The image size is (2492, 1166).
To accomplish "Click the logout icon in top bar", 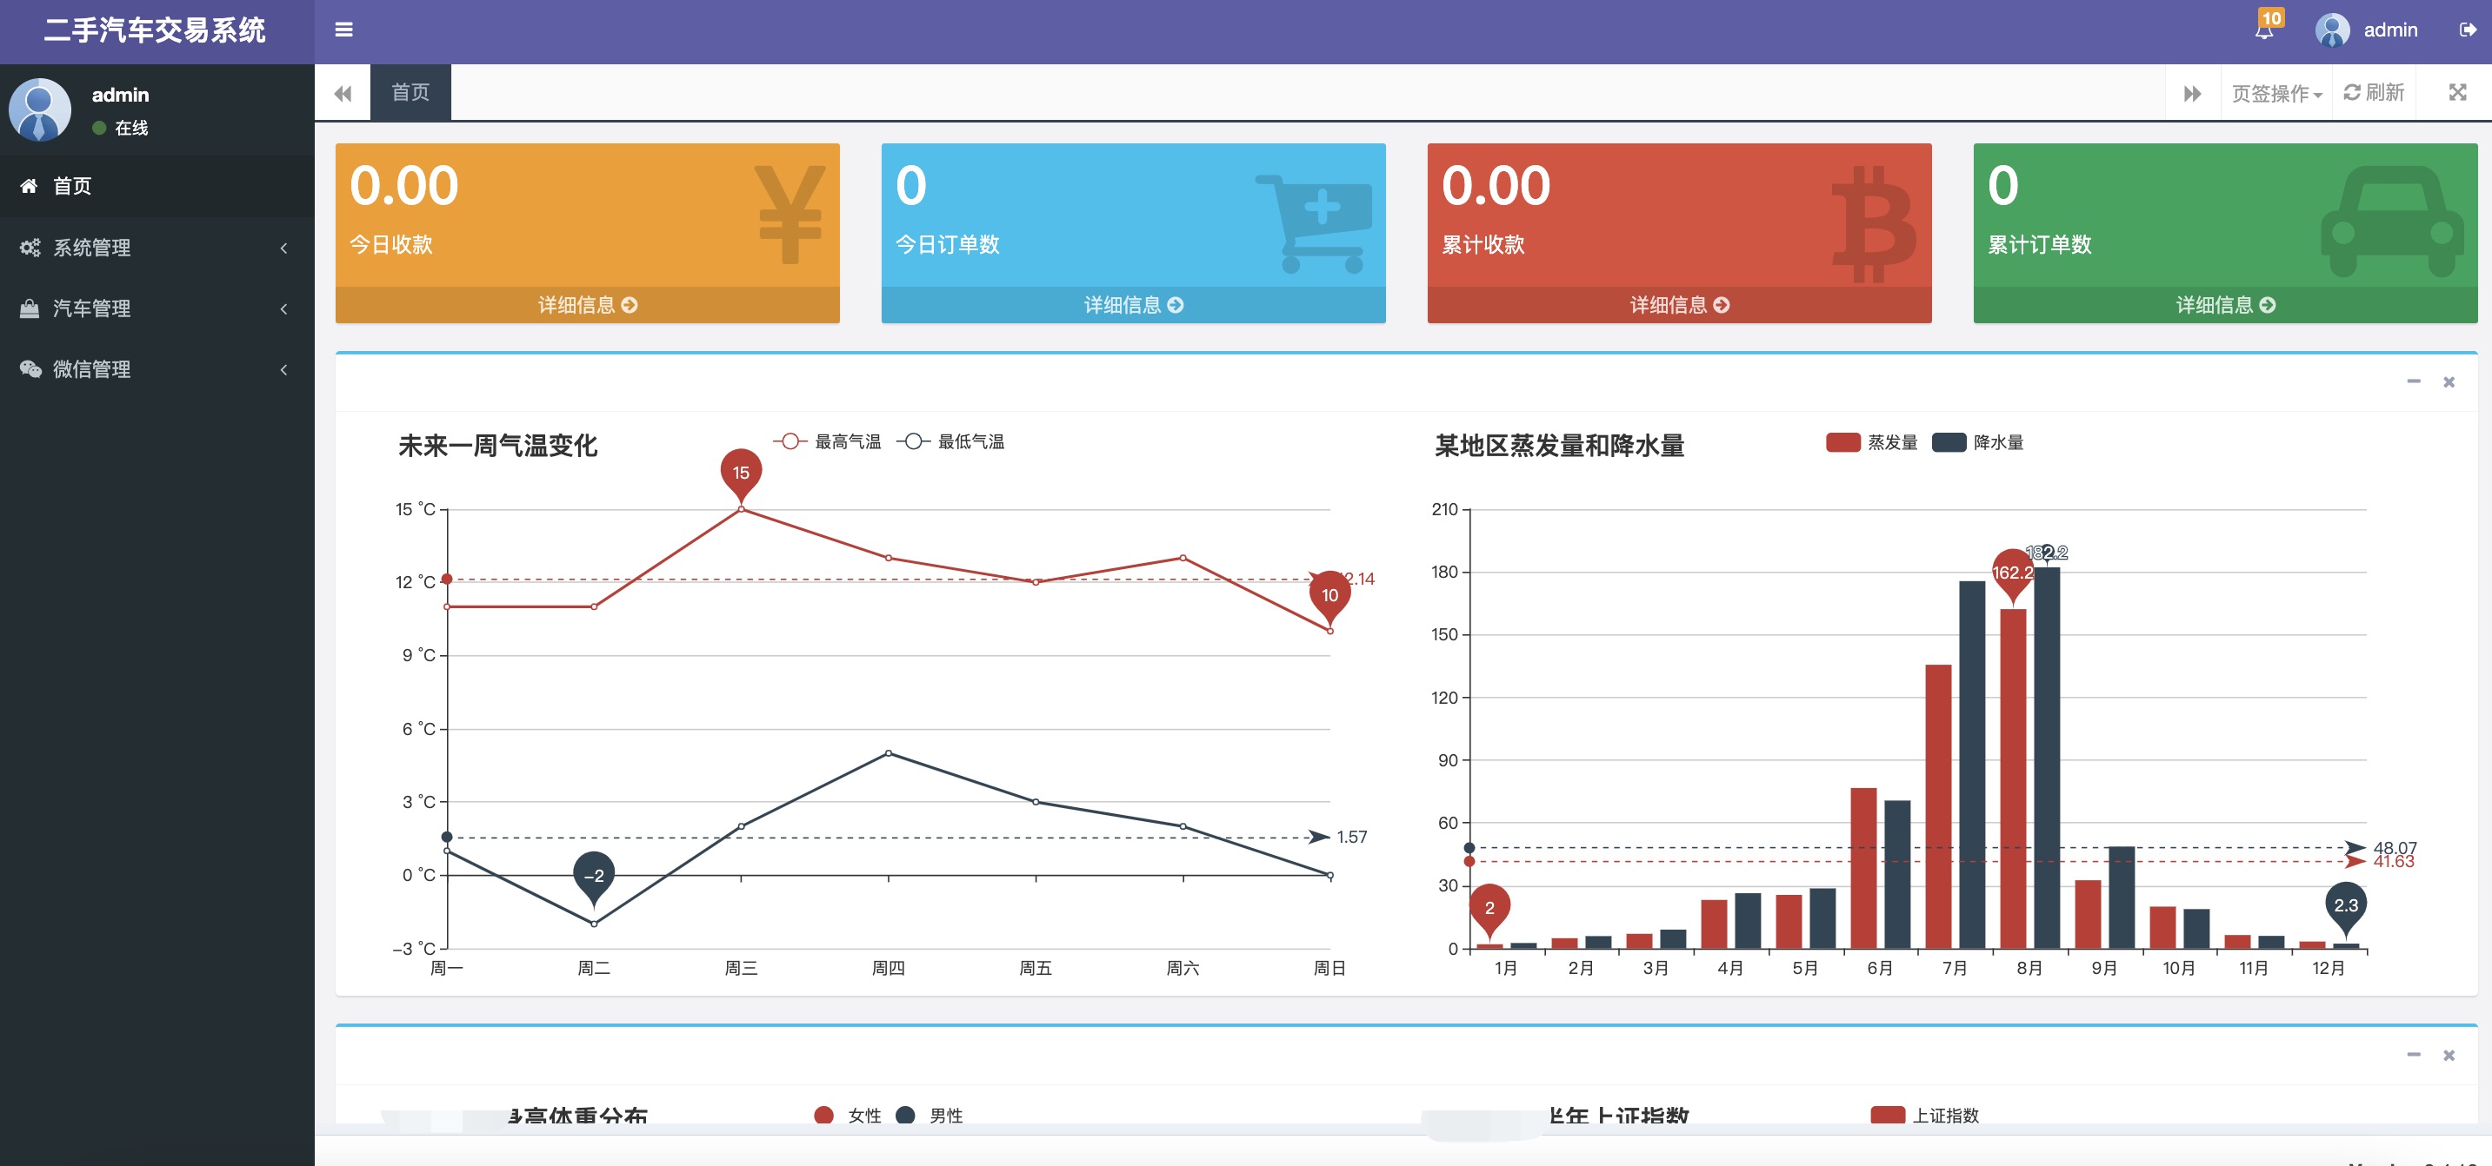I will click(x=2468, y=30).
